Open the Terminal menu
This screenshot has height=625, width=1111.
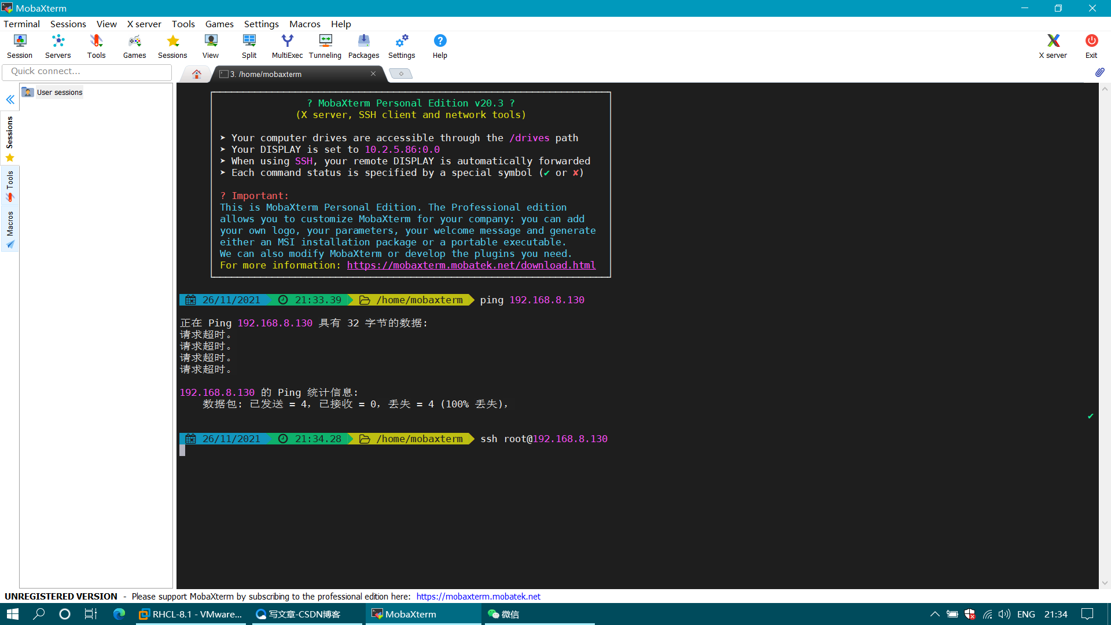[21, 24]
